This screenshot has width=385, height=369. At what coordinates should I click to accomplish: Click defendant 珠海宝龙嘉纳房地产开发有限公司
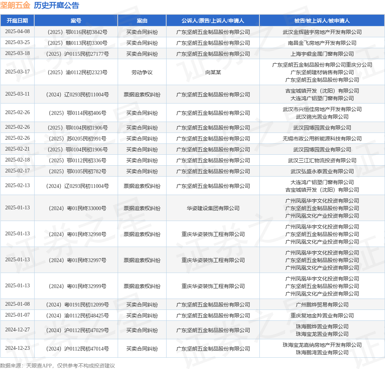(x=322, y=345)
